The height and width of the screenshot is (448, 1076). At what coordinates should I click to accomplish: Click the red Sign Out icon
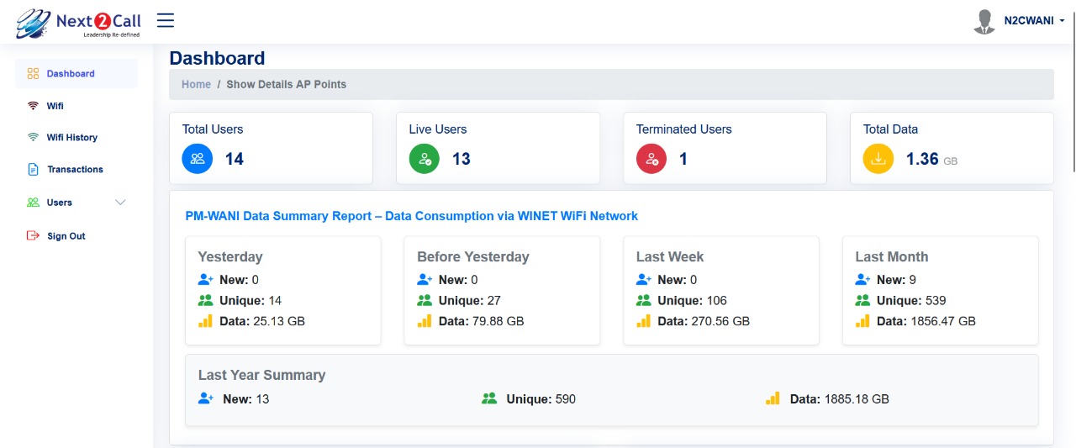click(x=33, y=236)
